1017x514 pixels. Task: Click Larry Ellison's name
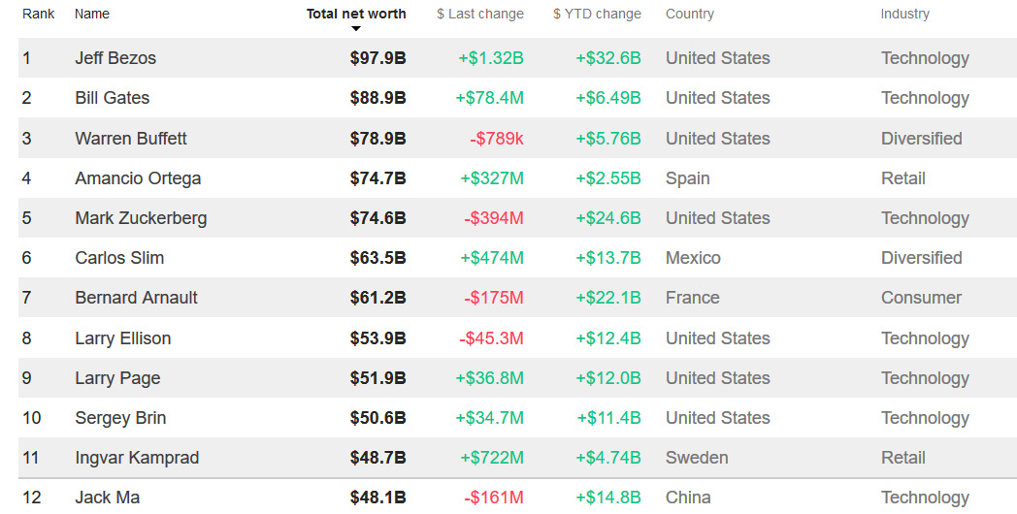pyautogui.click(x=123, y=338)
